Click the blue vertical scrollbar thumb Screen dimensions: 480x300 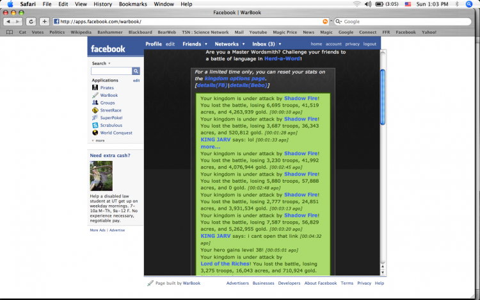(383, 97)
